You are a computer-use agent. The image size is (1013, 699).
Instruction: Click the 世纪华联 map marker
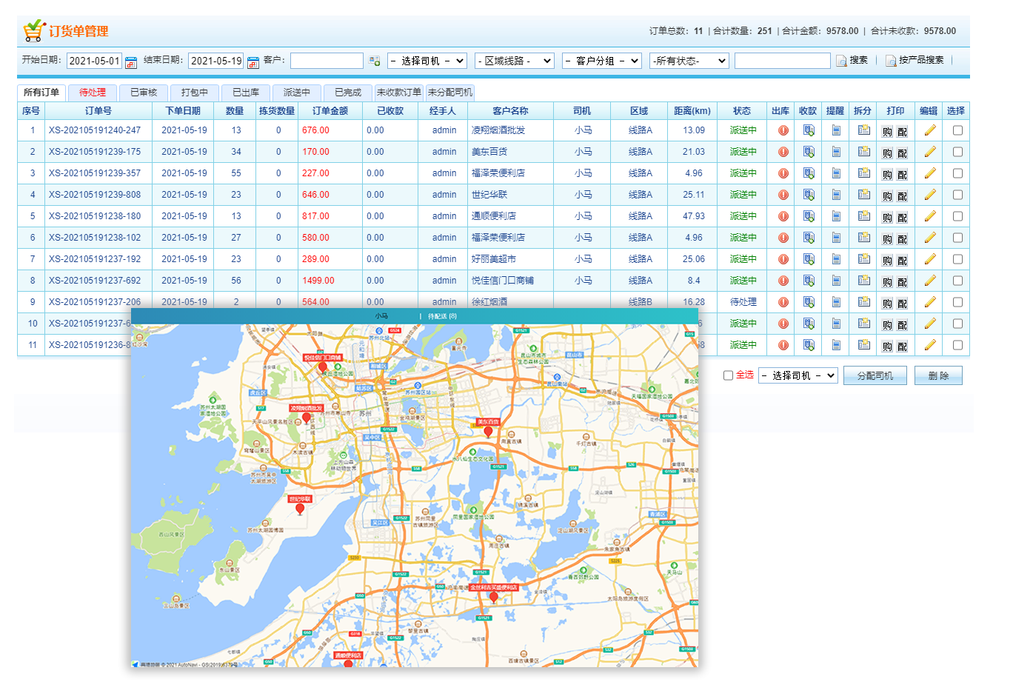tap(300, 509)
